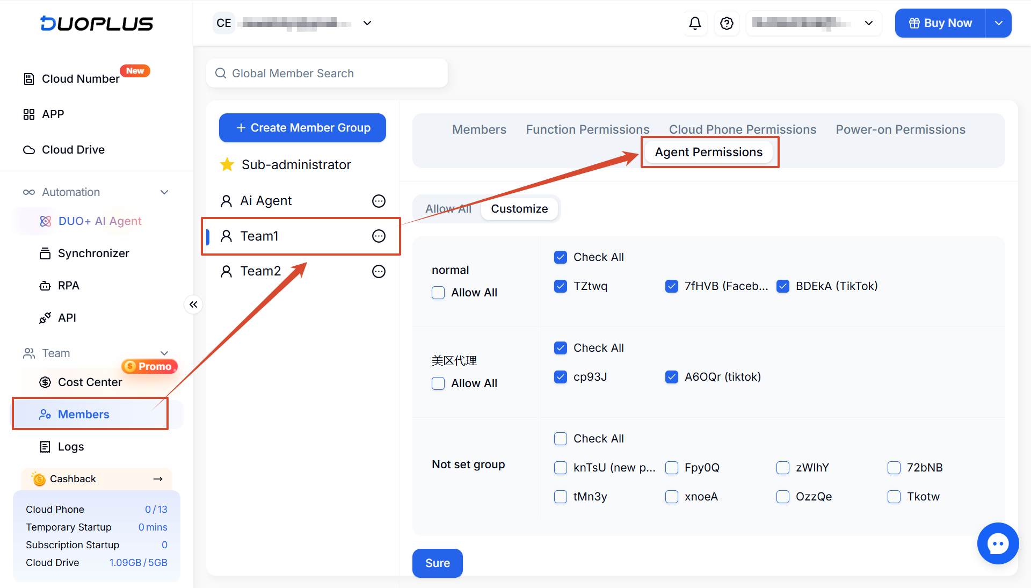This screenshot has width=1031, height=588.
Task: Check the OzzQe checkbox
Action: (783, 497)
